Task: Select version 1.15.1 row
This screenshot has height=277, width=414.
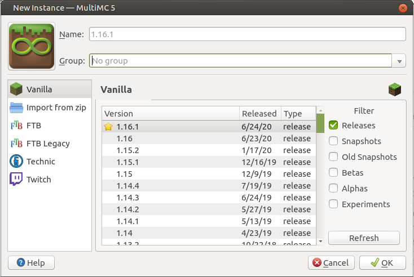Action: click(209, 162)
